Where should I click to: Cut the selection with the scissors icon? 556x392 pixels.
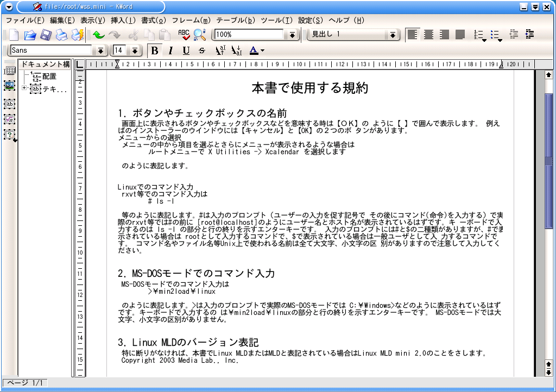point(134,35)
